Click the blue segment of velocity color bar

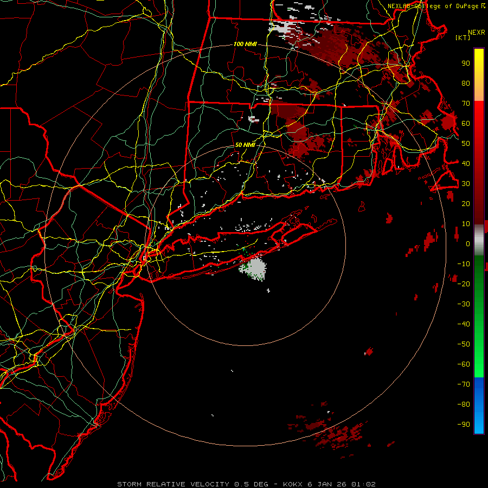[479, 405]
